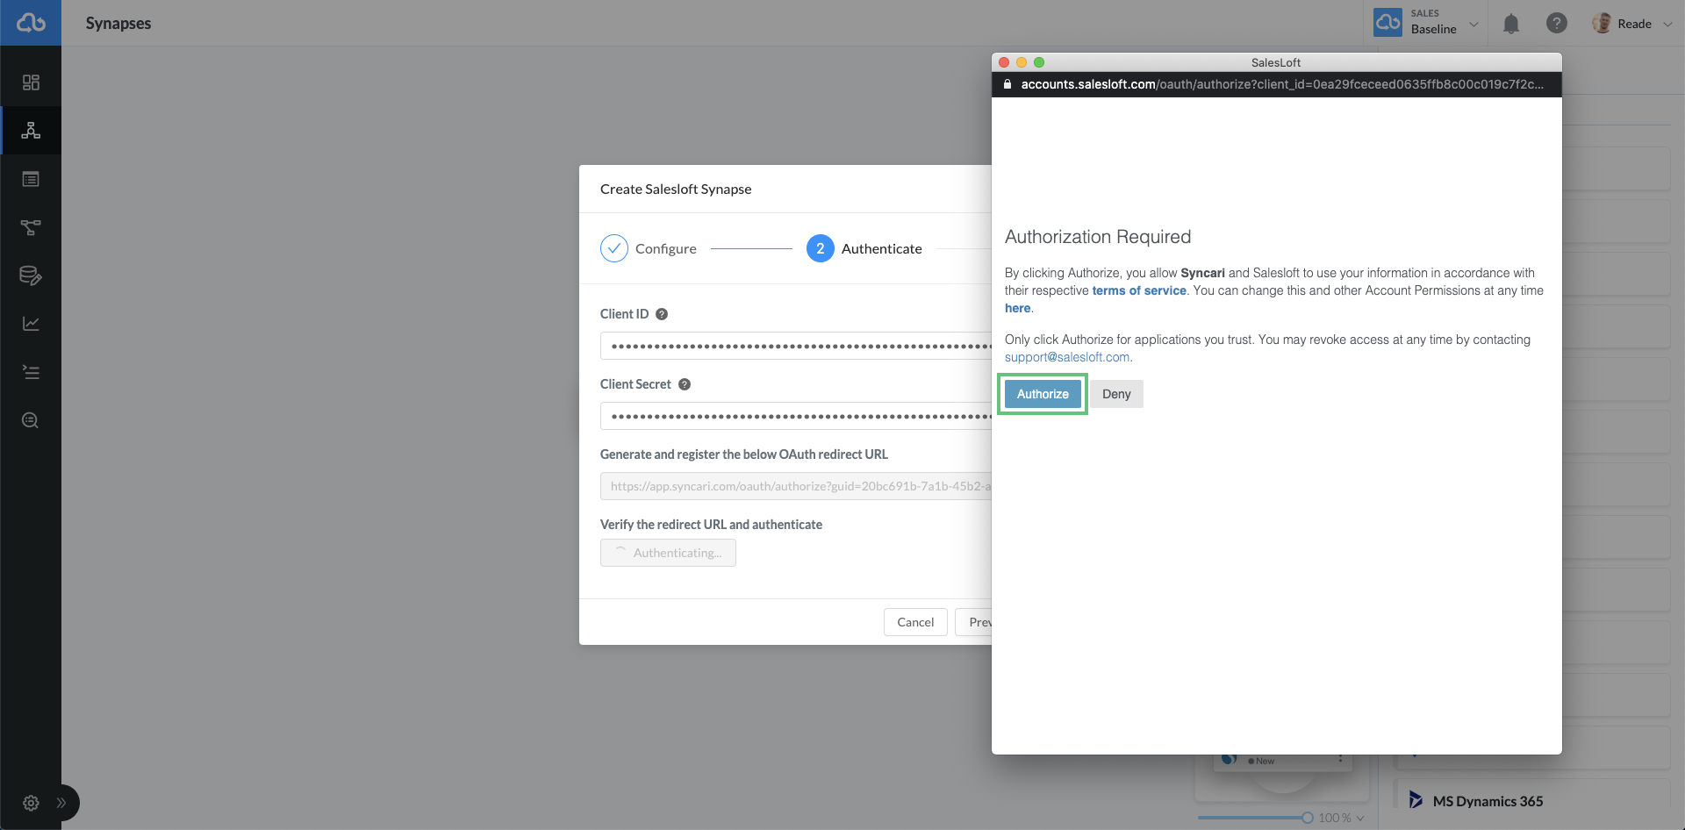The image size is (1685, 830).
Task: Open the line chart insights icon
Action: (31, 324)
